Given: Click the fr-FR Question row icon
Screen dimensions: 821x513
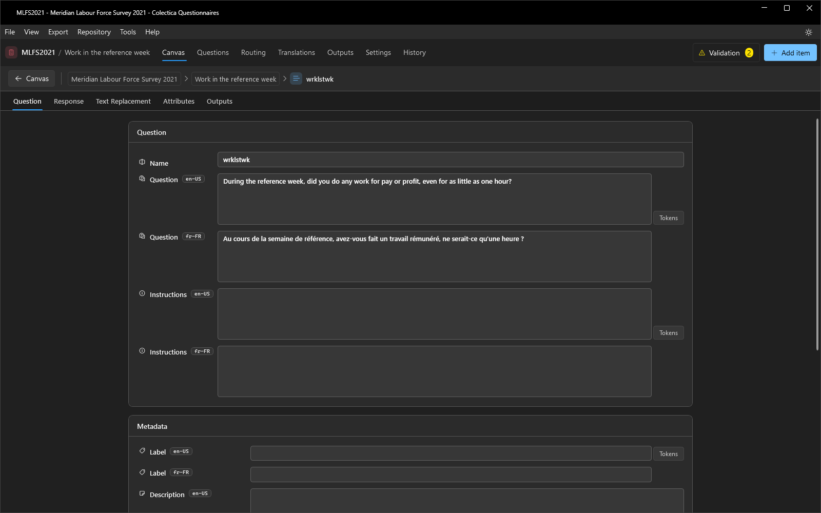Looking at the screenshot, I should pos(142,236).
